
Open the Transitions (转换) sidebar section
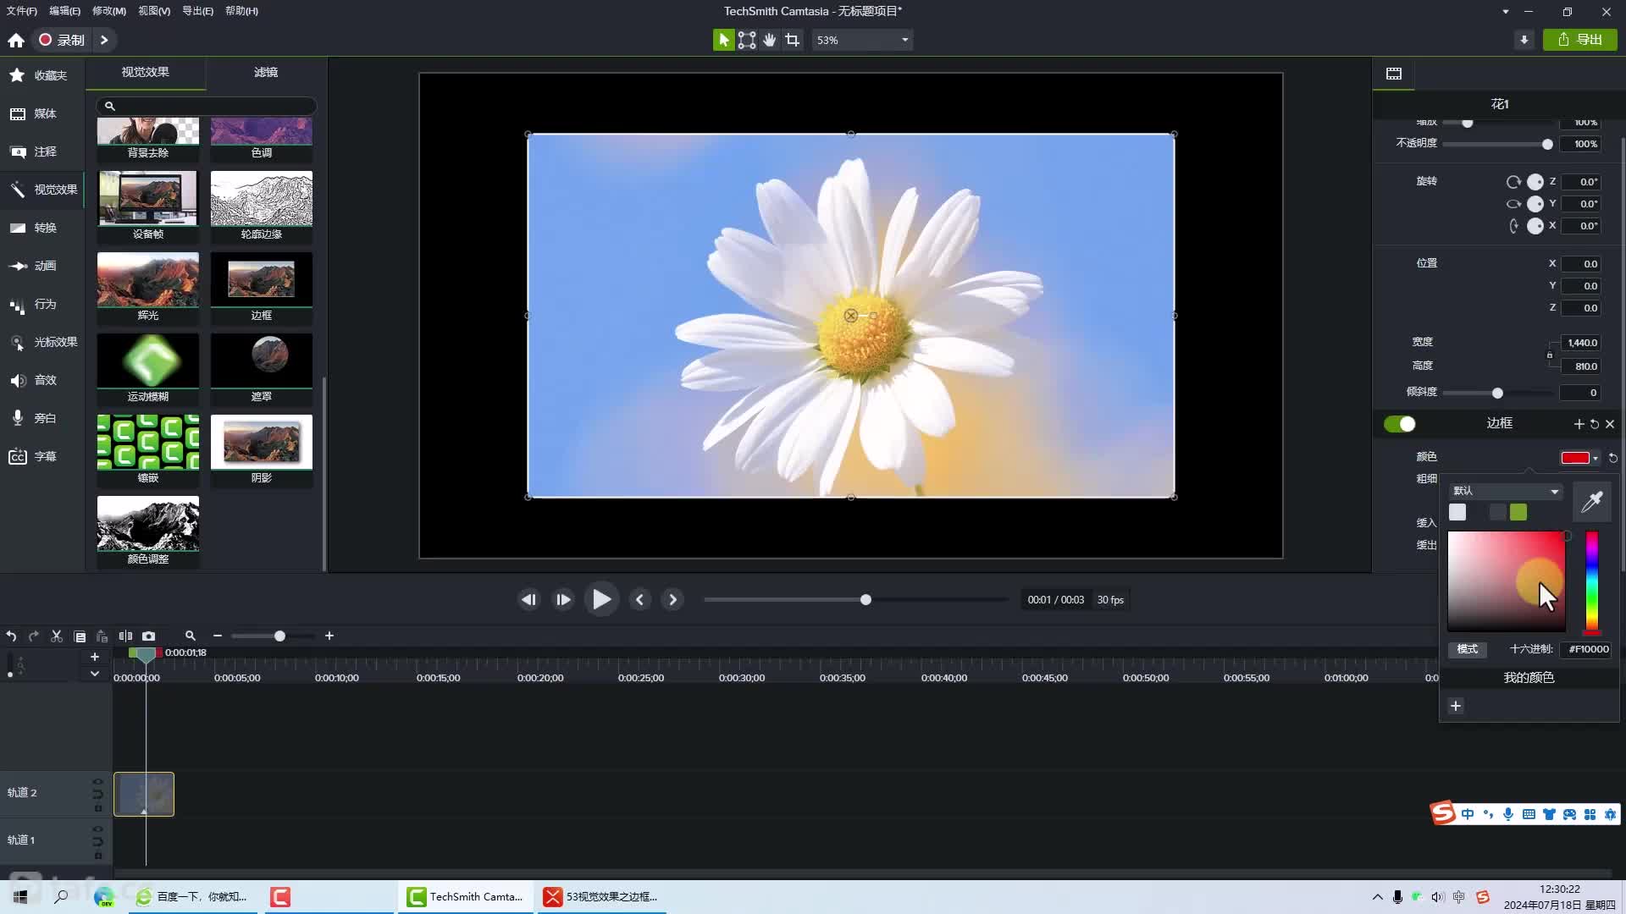point(41,228)
